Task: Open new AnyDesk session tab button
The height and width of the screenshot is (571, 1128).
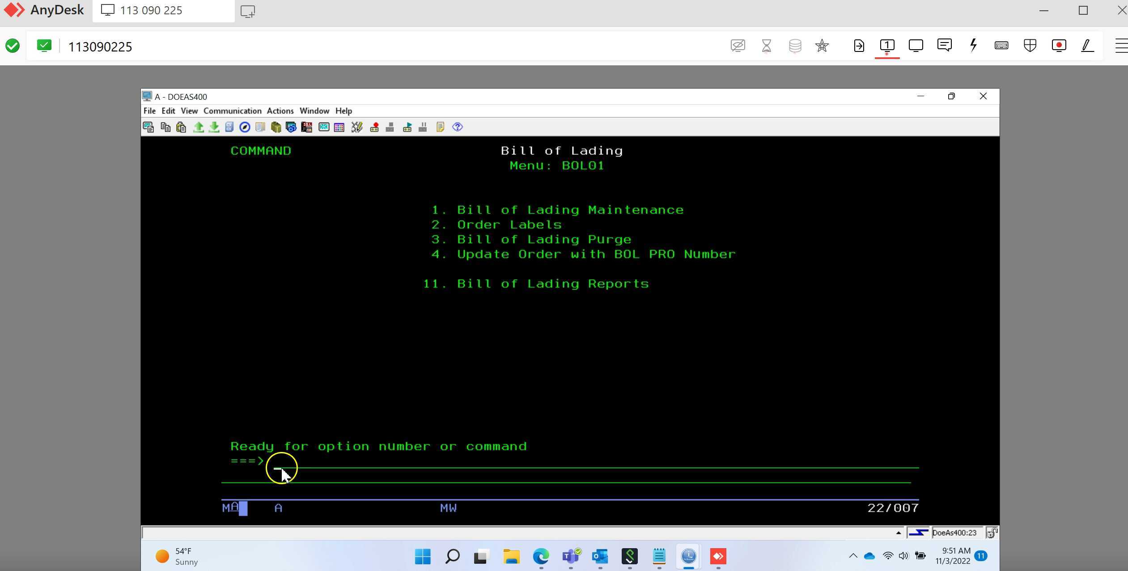Action: coord(247,11)
